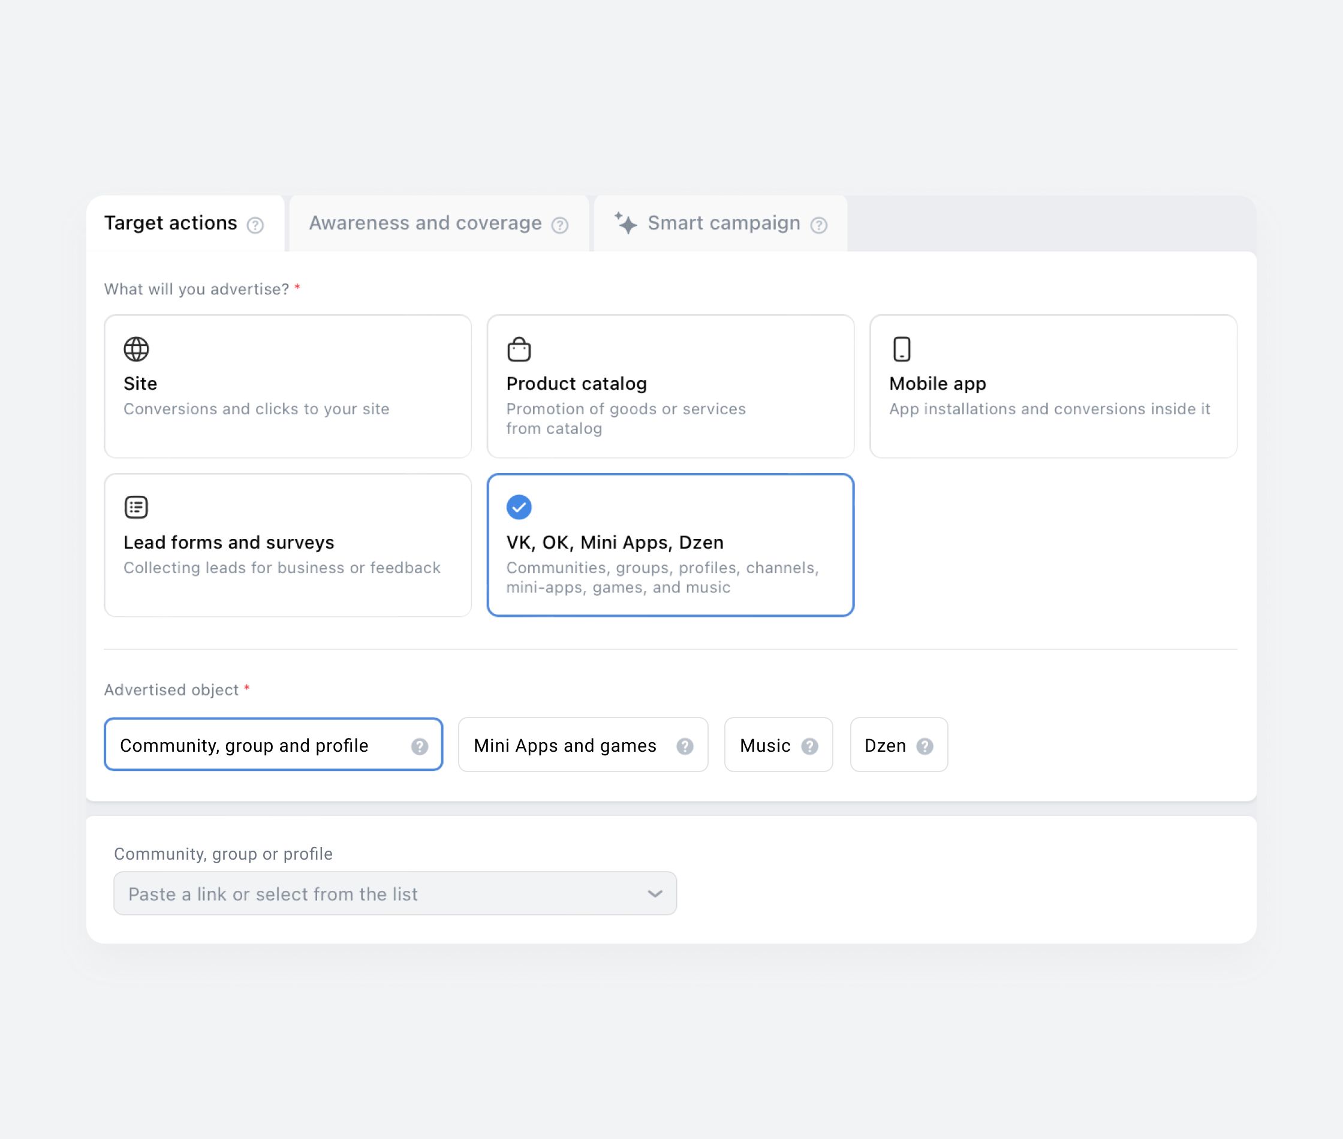
Task: Open help icon next to Awareness and coverage
Action: point(560,225)
